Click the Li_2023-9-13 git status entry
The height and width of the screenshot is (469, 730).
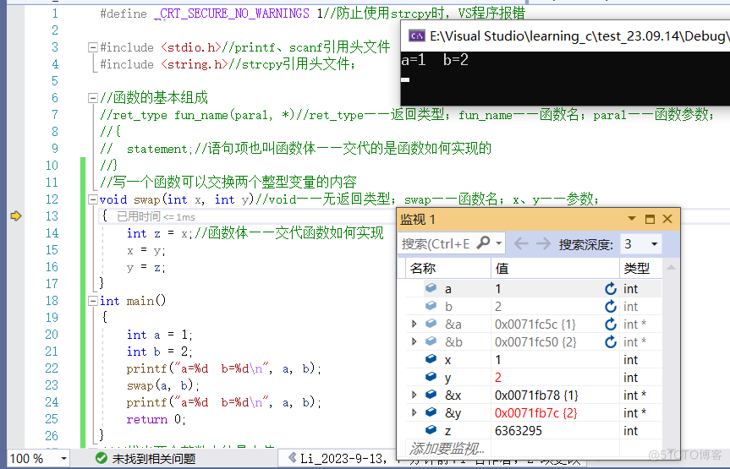coord(343,458)
